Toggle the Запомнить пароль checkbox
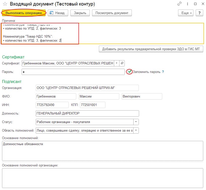This screenshot has height=190, width=206. [x=130, y=72]
